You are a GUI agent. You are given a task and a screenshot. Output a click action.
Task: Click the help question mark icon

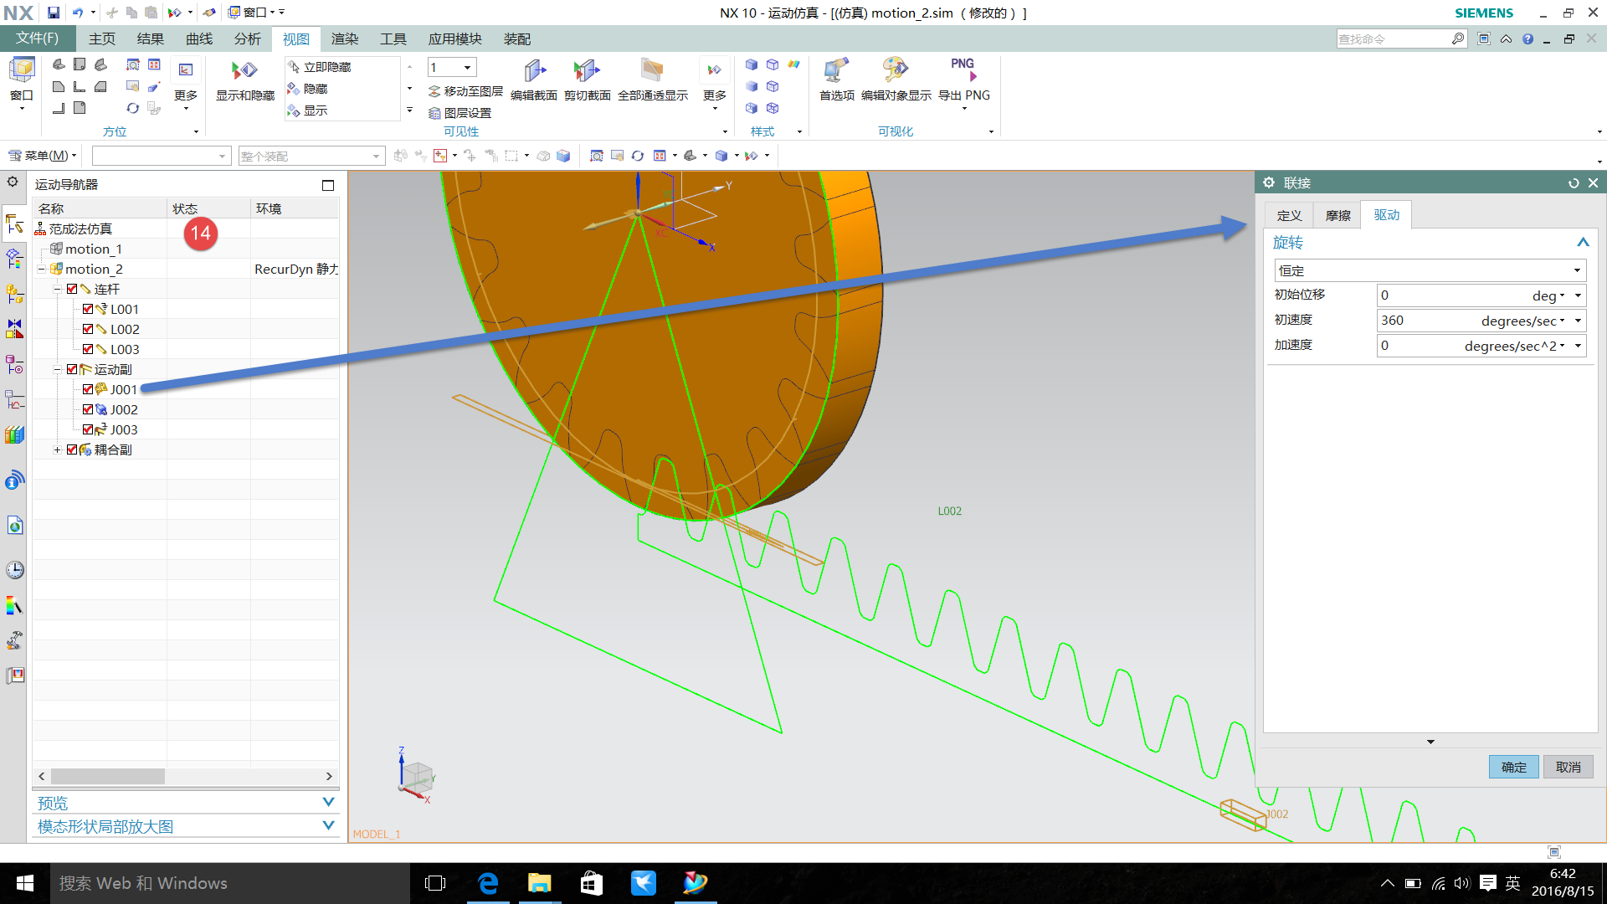(x=1527, y=39)
